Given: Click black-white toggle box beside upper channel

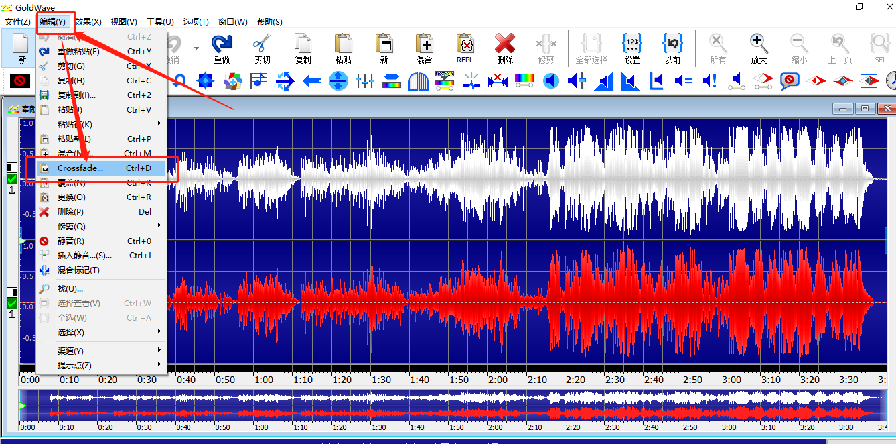Looking at the screenshot, I should coord(12,168).
